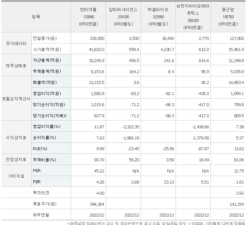
Task: Click the 영업이익(억원) row label
Action: tap(47, 93)
